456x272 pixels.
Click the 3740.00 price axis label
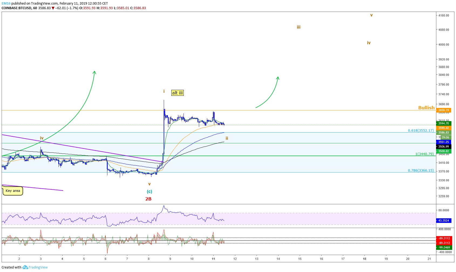tap(444, 94)
